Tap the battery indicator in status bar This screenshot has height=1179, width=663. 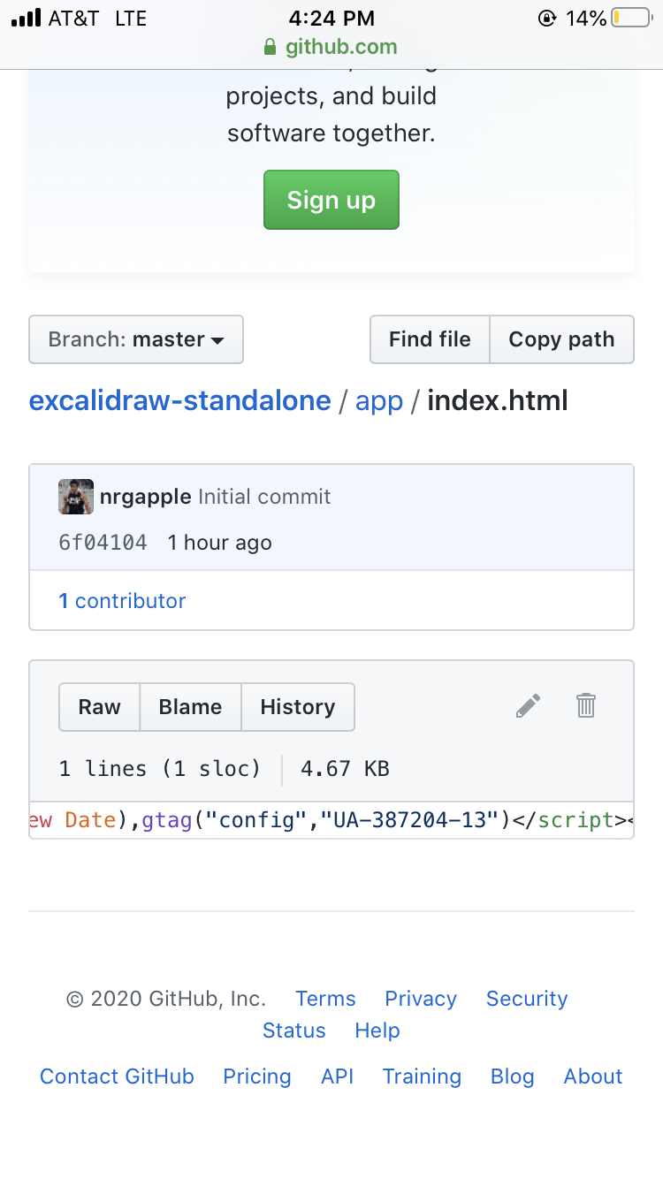coord(630,18)
